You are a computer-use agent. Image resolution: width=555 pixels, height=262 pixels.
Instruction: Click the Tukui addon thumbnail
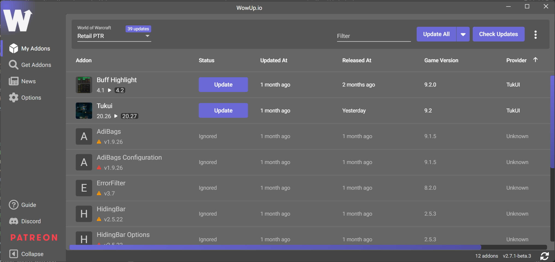tap(84, 111)
